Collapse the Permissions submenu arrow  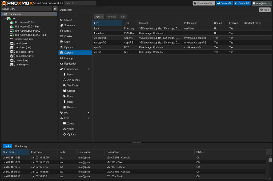pos(89,69)
